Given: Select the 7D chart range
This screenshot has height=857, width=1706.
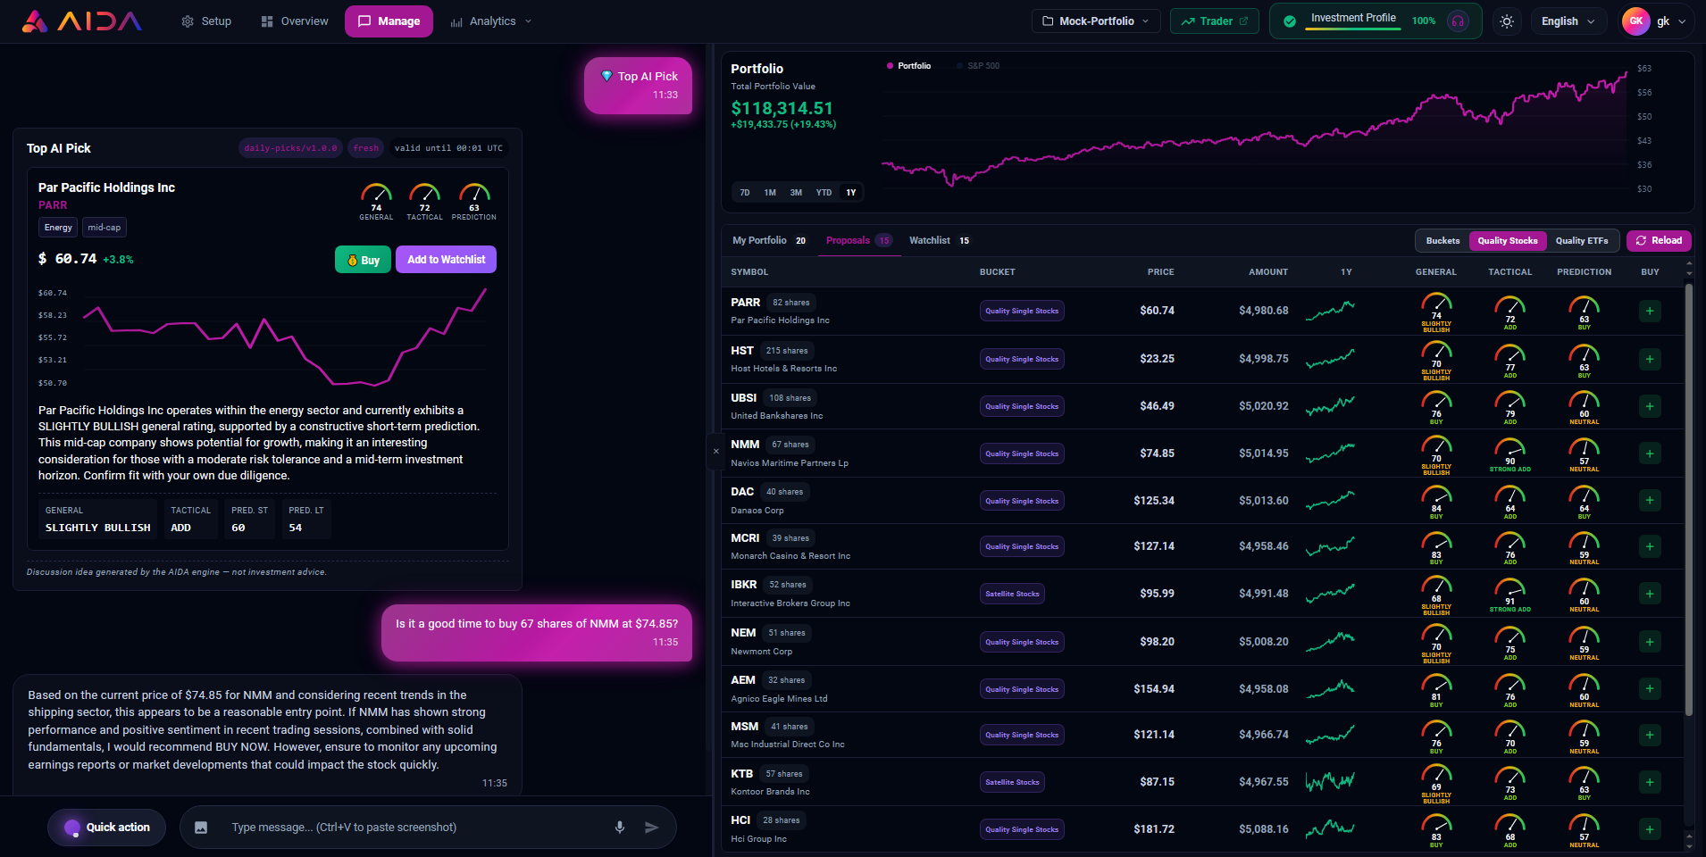Looking at the screenshot, I should click(x=744, y=193).
